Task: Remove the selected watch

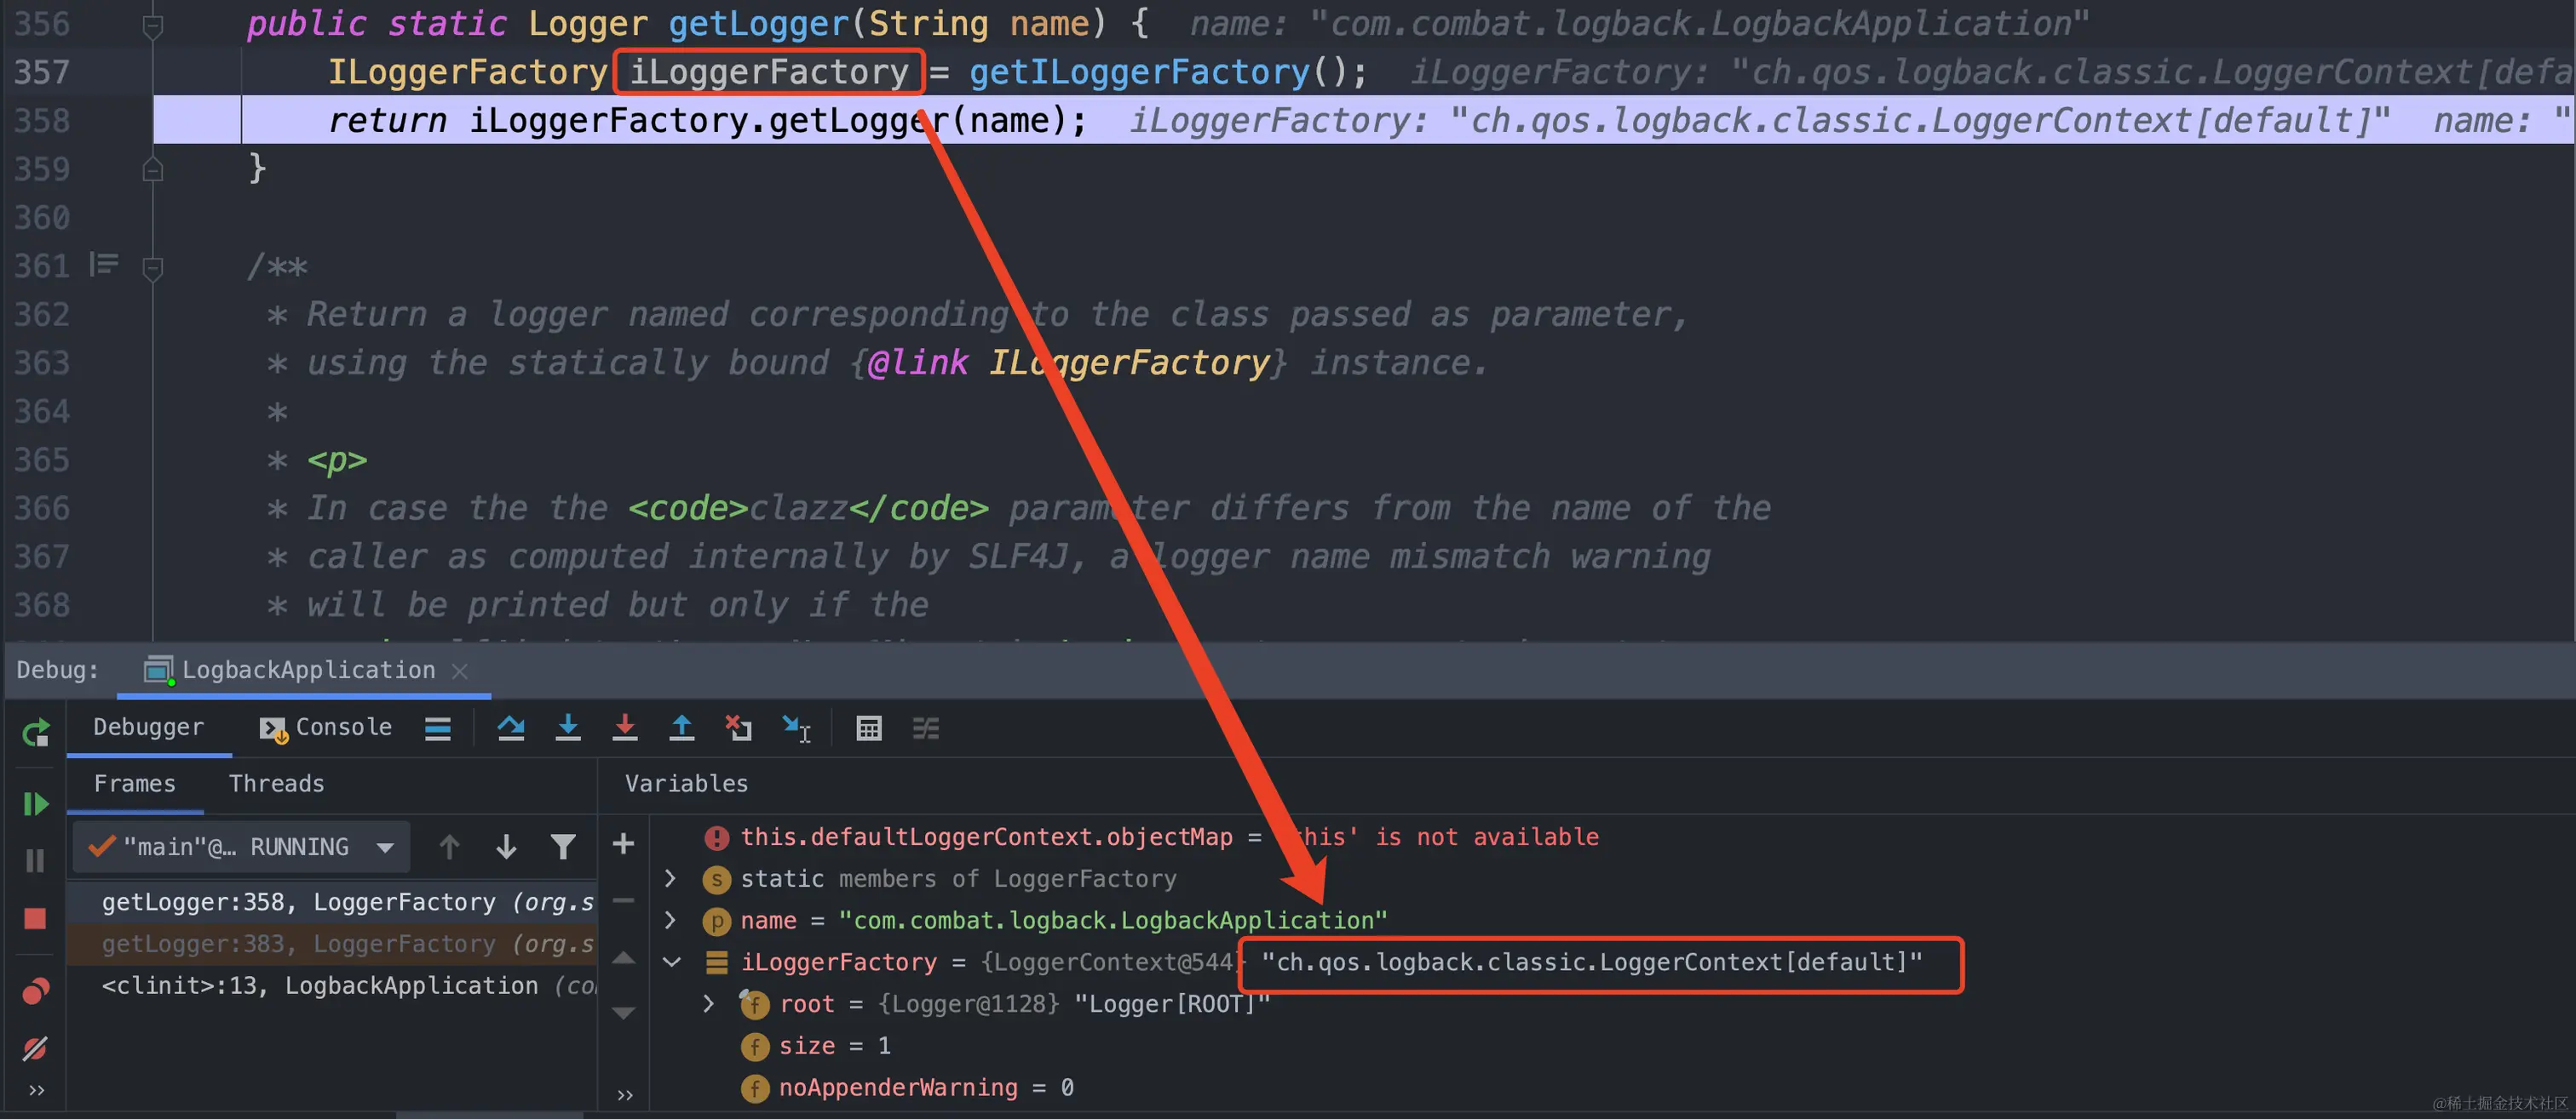Action: click(x=624, y=900)
